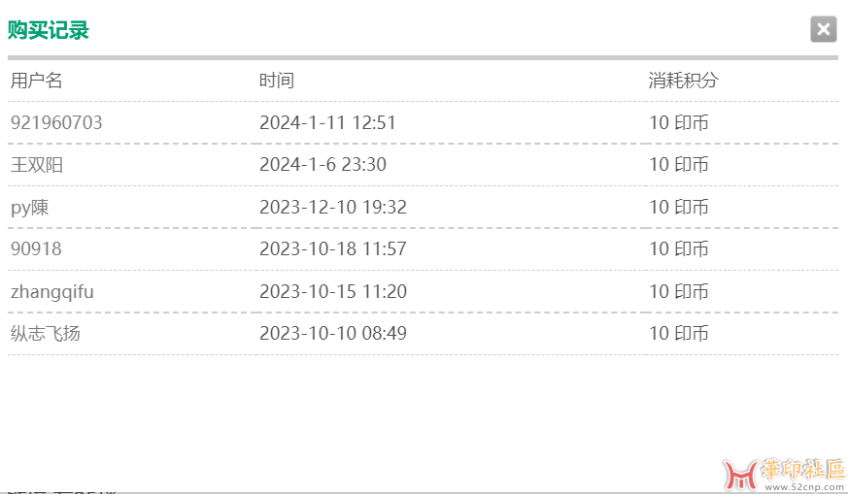Click 10 印币 in 921960703's row
This screenshot has height=494, width=848.
pos(679,123)
